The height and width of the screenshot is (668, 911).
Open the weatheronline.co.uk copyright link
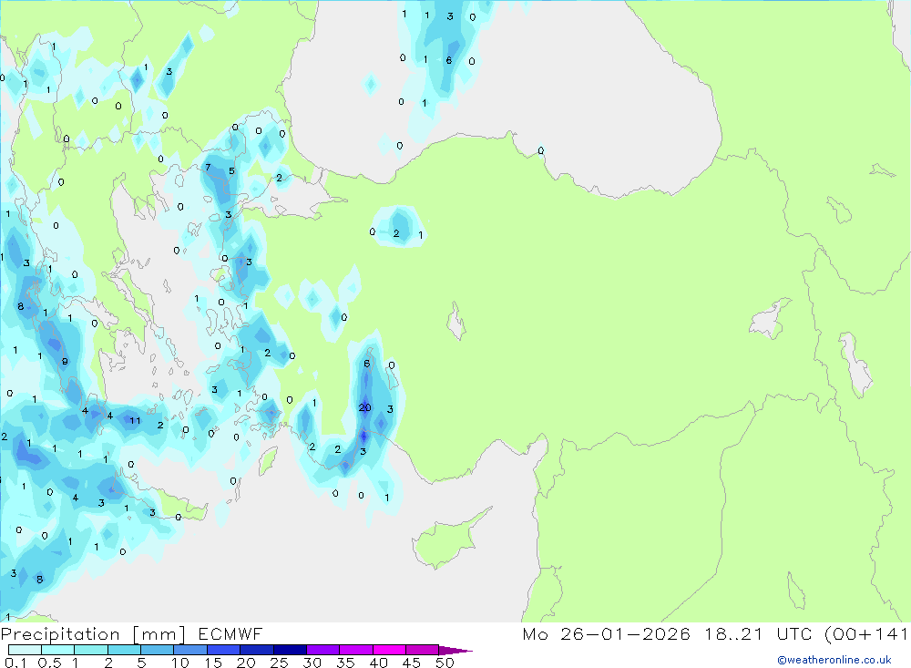(x=834, y=660)
